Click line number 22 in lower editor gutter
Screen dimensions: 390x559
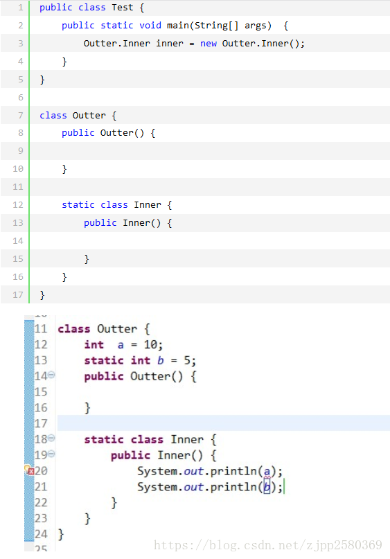click(x=41, y=502)
